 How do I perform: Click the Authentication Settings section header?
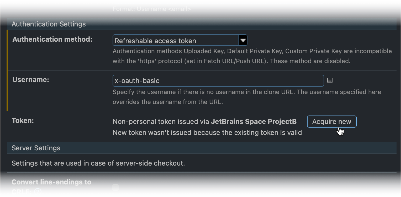[49, 24]
